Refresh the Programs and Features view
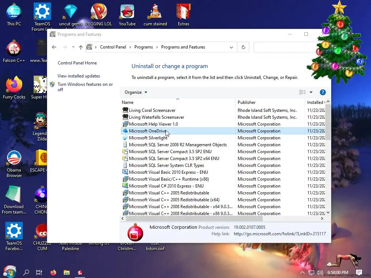 (x=243, y=47)
